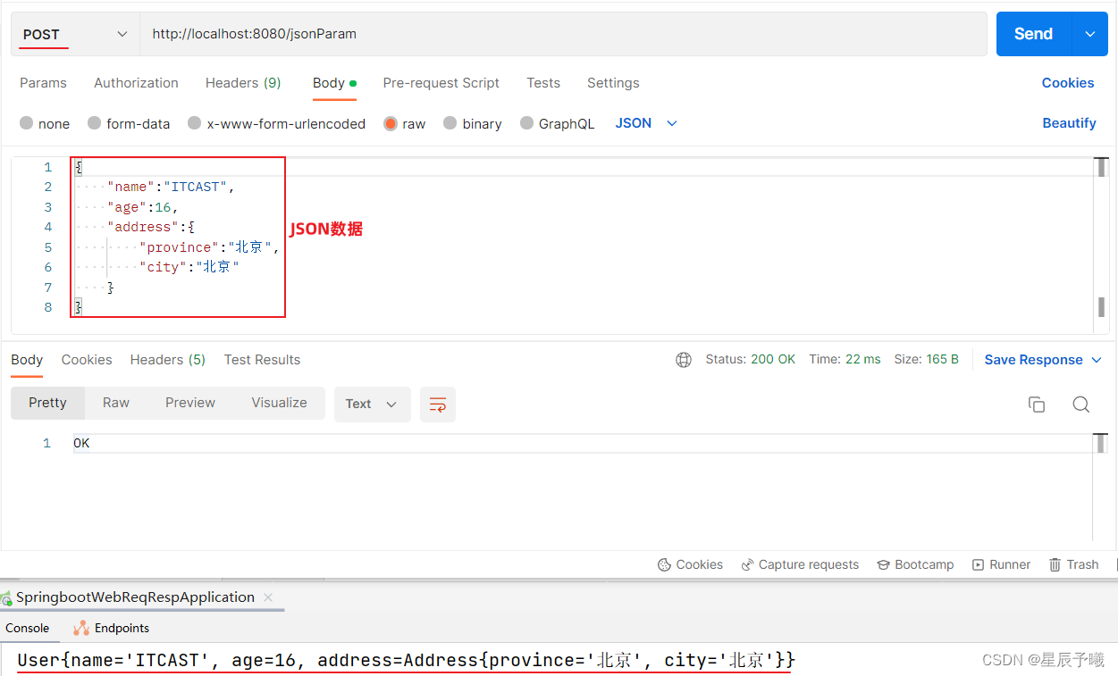Image resolution: width=1118 pixels, height=676 pixels.
Task: Click the Beautify link
Action: [x=1069, y=123]
